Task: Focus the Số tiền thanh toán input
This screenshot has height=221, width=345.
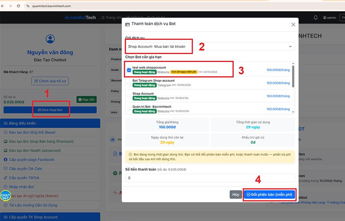Action: (210, 178)
